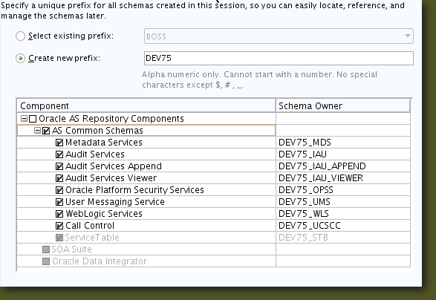
Task: Click the Oracle Data Integrator row label
Action: (x=100, y=261)
